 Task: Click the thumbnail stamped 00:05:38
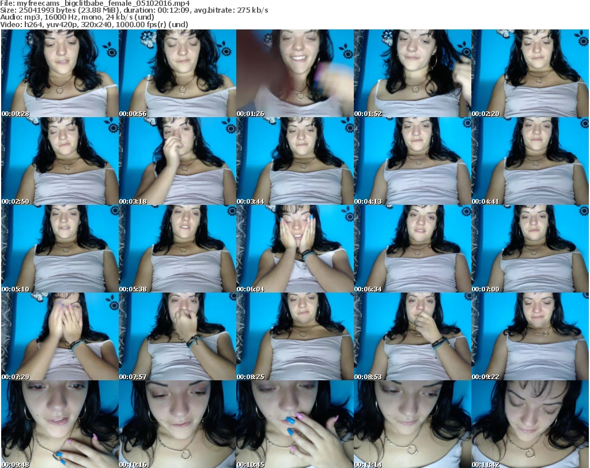click(177, 249)
